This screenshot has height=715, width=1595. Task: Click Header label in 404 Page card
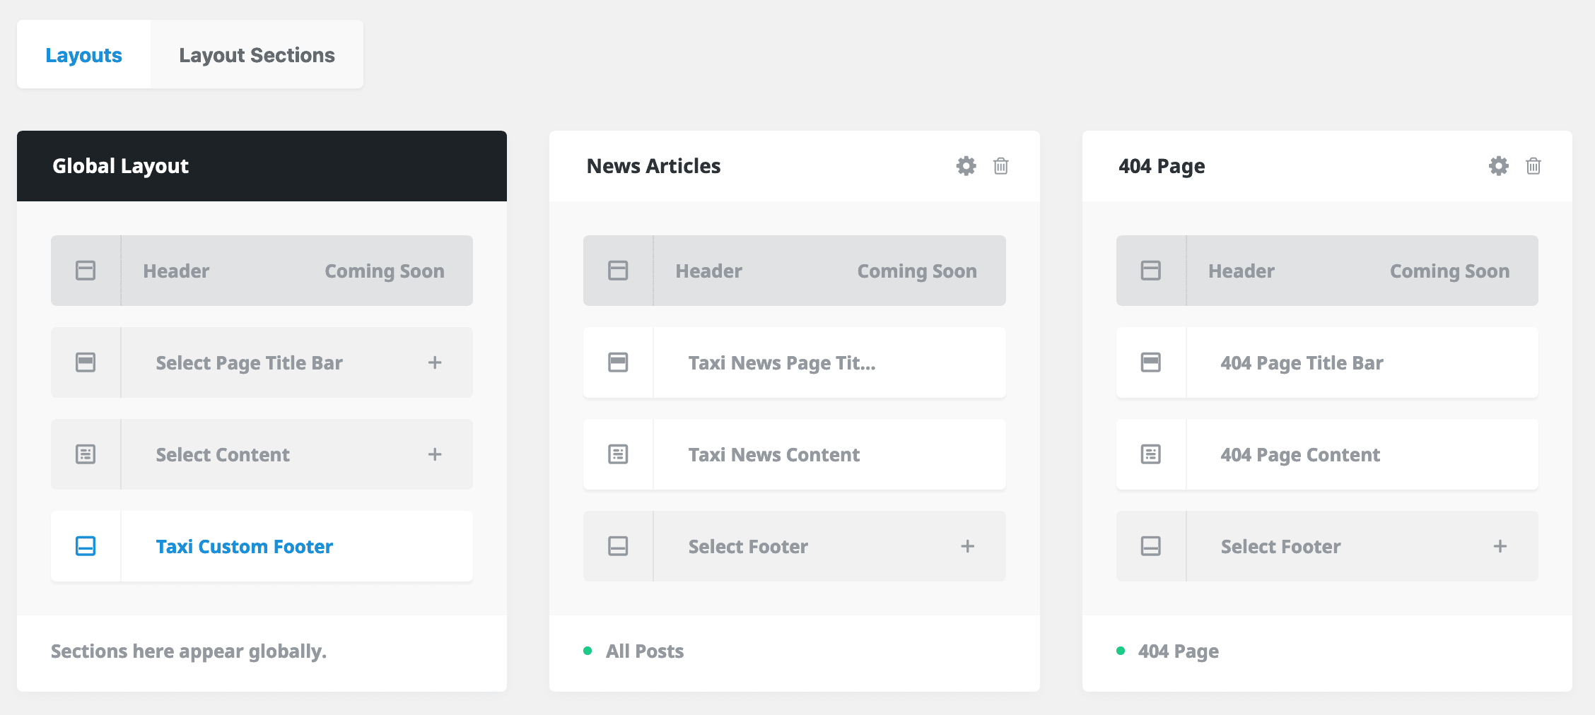click(x=1241, y=271)
